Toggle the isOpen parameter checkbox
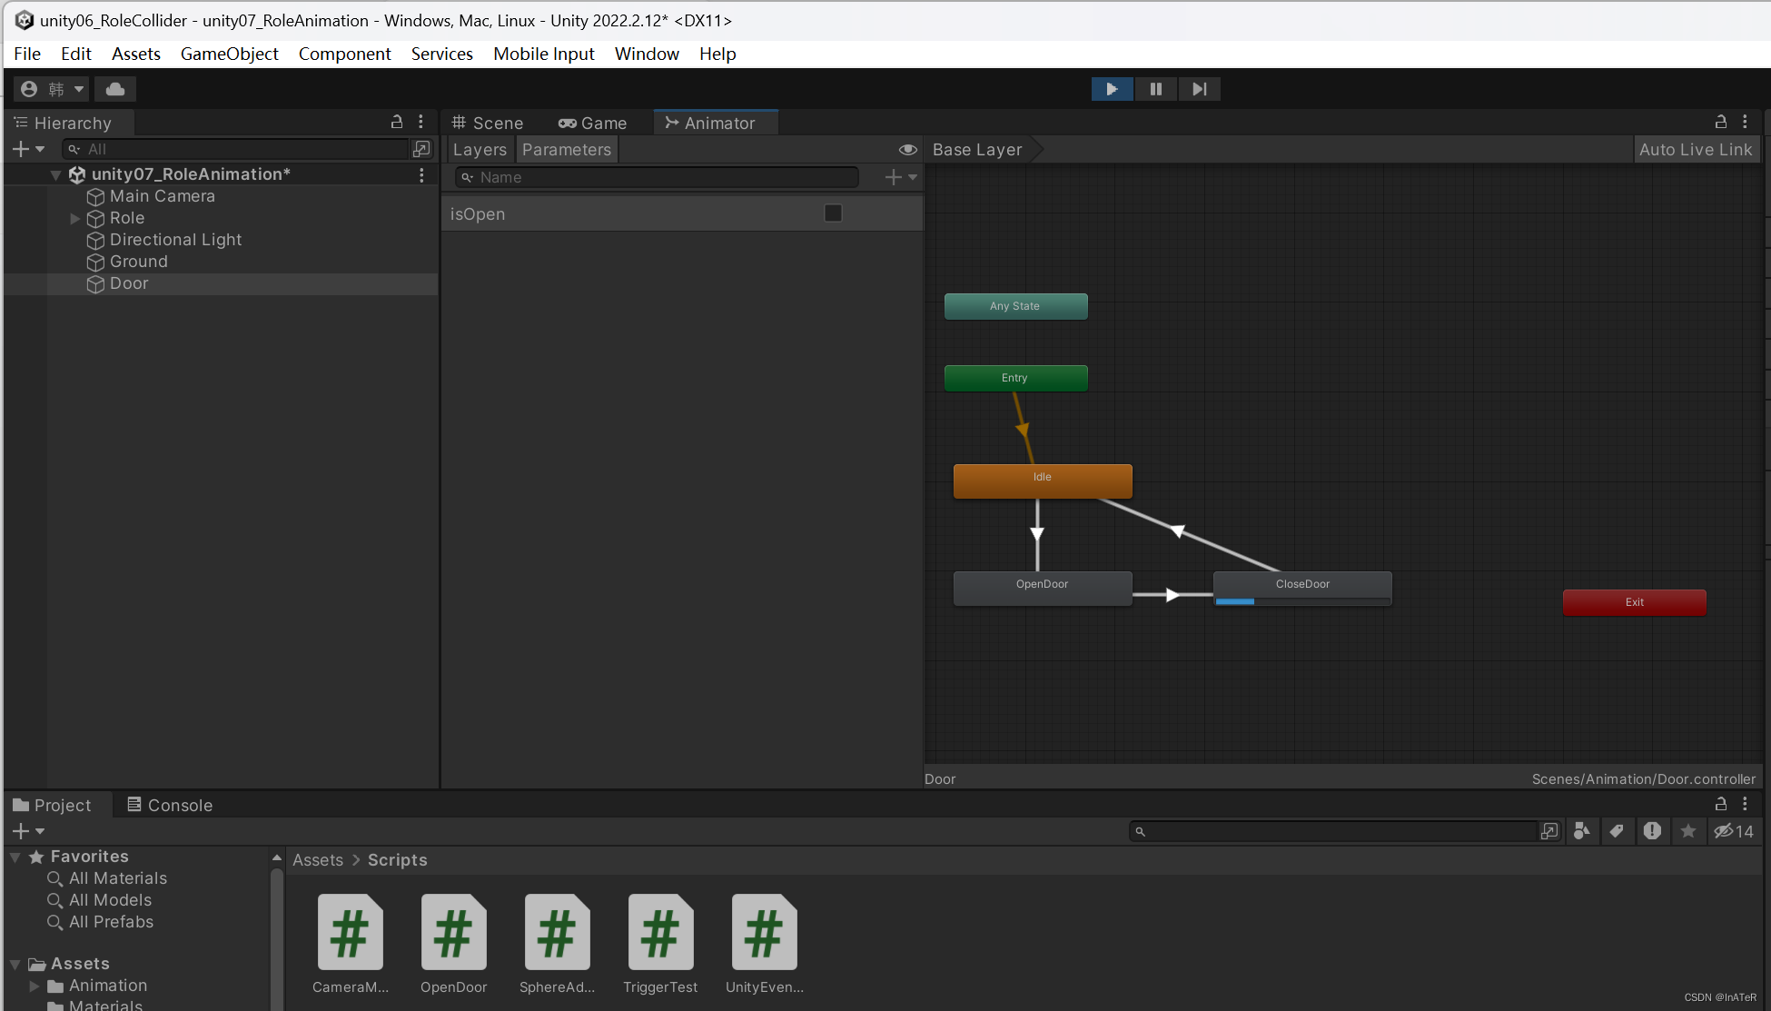1771x1011 pixels. pos(833,213)
